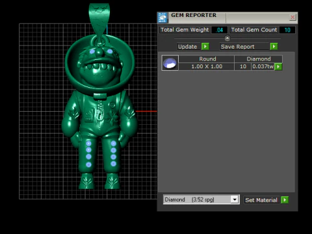Click the gem count cell showing 10
The image size is (312, 234).
[243, 66]
